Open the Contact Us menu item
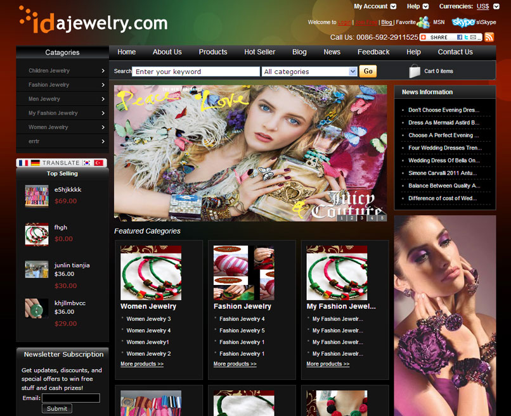 point(455,52)
